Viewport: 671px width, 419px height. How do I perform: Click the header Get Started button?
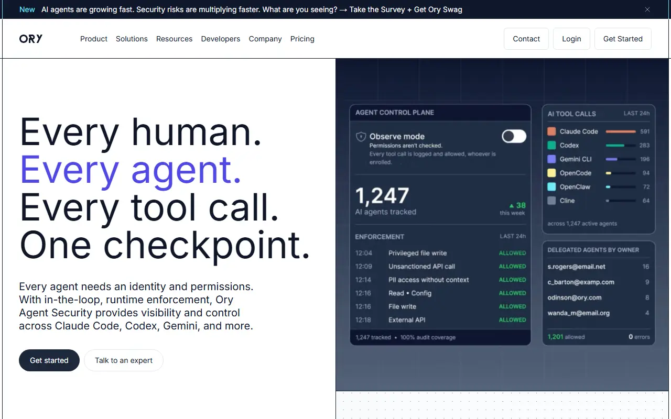point(623,39)
